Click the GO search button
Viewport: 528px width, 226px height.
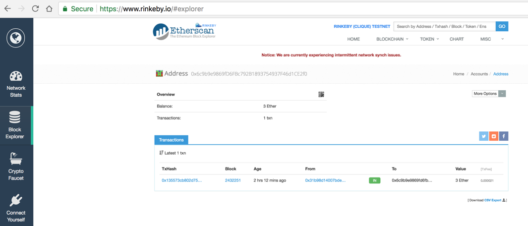[502, 26]
